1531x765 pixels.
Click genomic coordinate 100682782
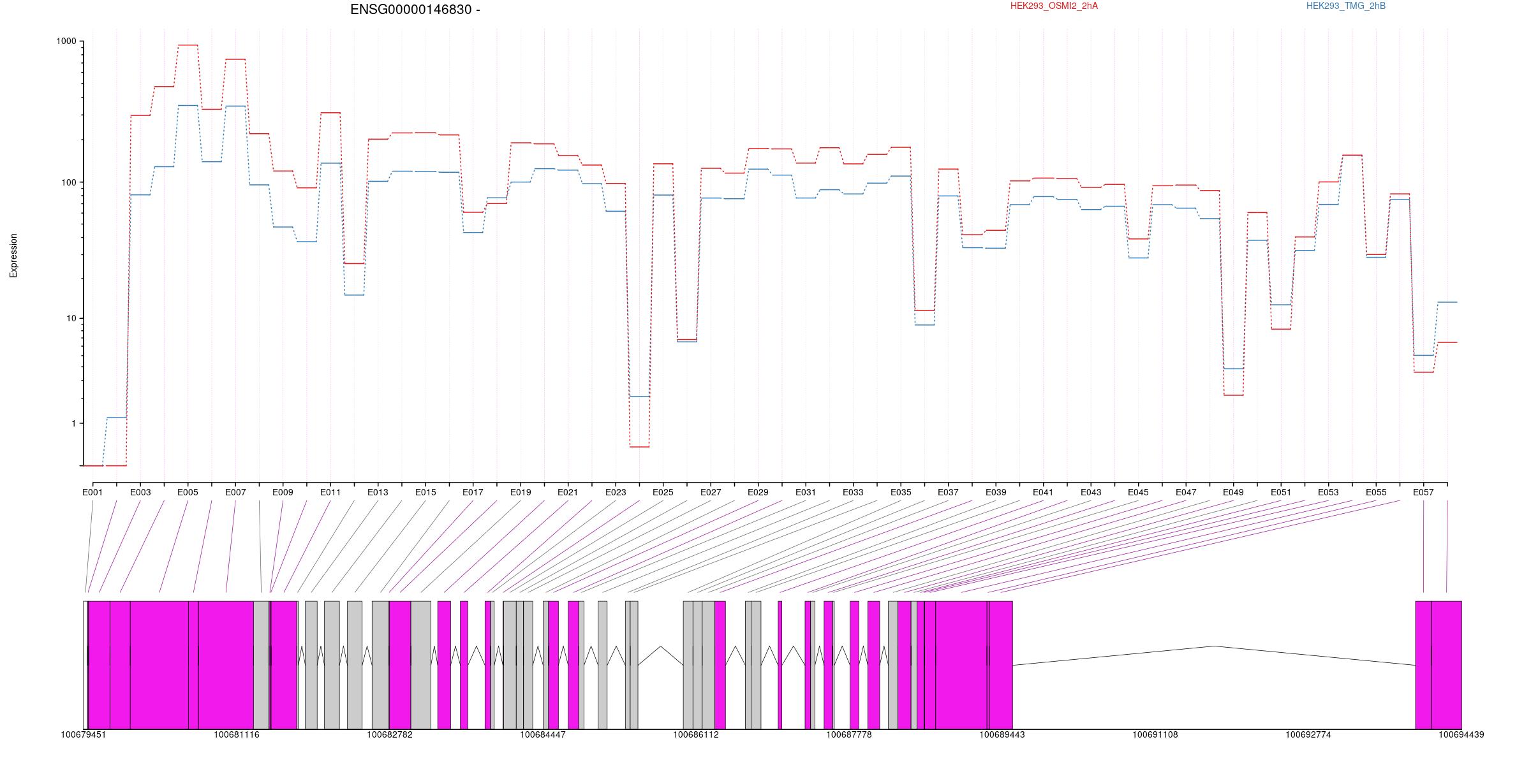(x=390, y=734)
